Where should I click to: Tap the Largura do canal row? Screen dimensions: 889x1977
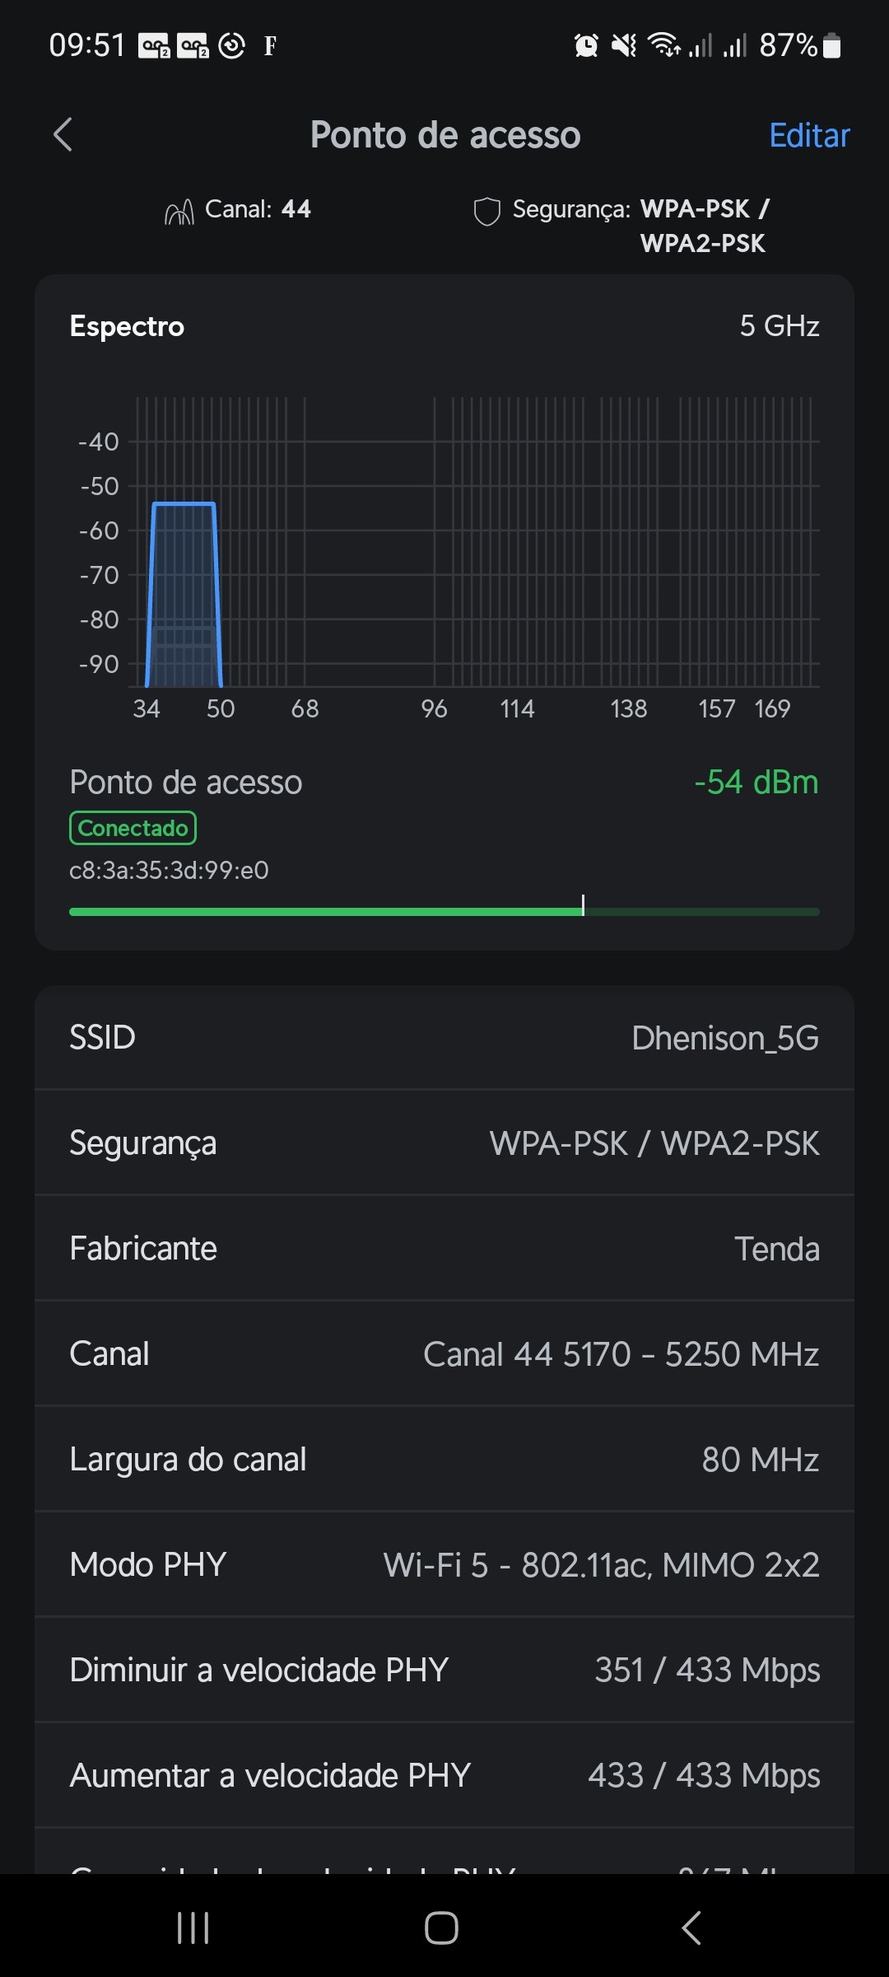click(444, 1460)
